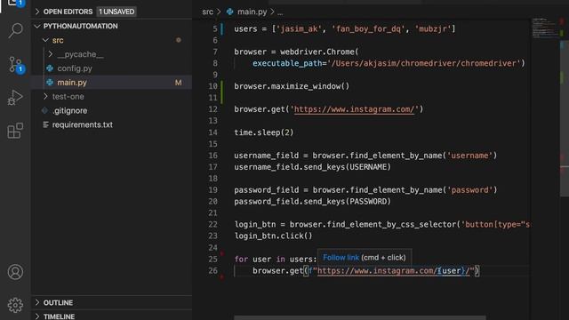The image size is (569, 320).
Task: Open the Explorer view icon
Action: point(16,4)
